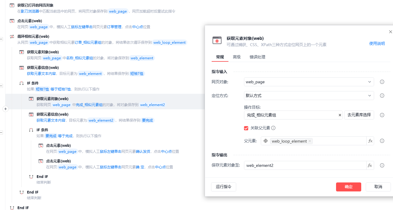Switch to the 高级 tab

[237, 57]
